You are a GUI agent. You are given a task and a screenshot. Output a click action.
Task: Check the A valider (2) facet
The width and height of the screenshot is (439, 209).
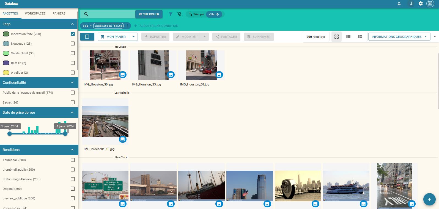tap(73, 73)
